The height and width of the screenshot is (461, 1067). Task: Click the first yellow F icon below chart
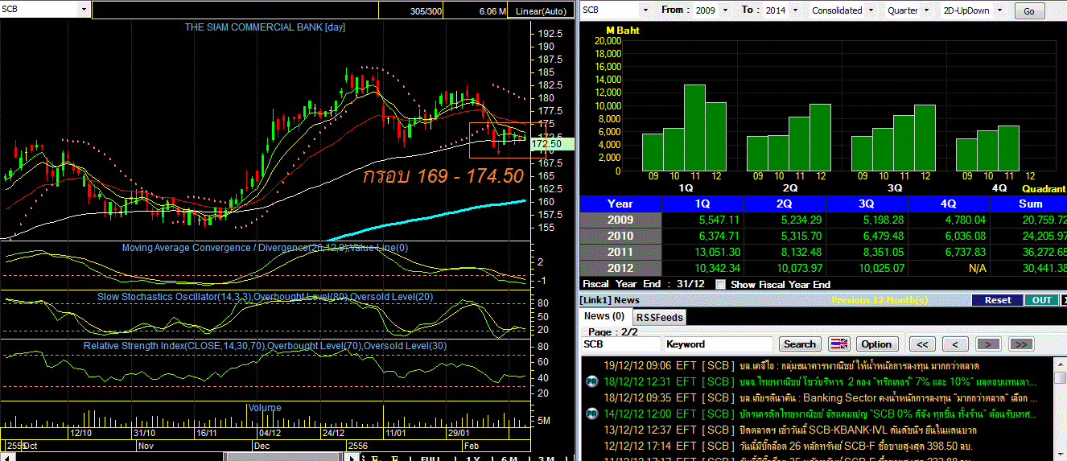374,458
